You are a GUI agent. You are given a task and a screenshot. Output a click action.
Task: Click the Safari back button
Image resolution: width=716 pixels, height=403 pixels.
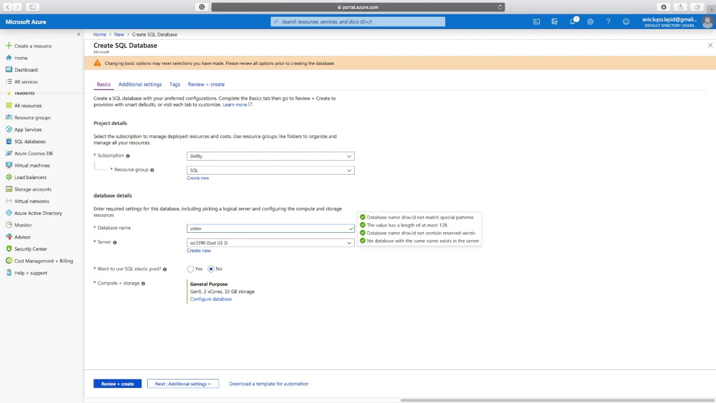8,7
